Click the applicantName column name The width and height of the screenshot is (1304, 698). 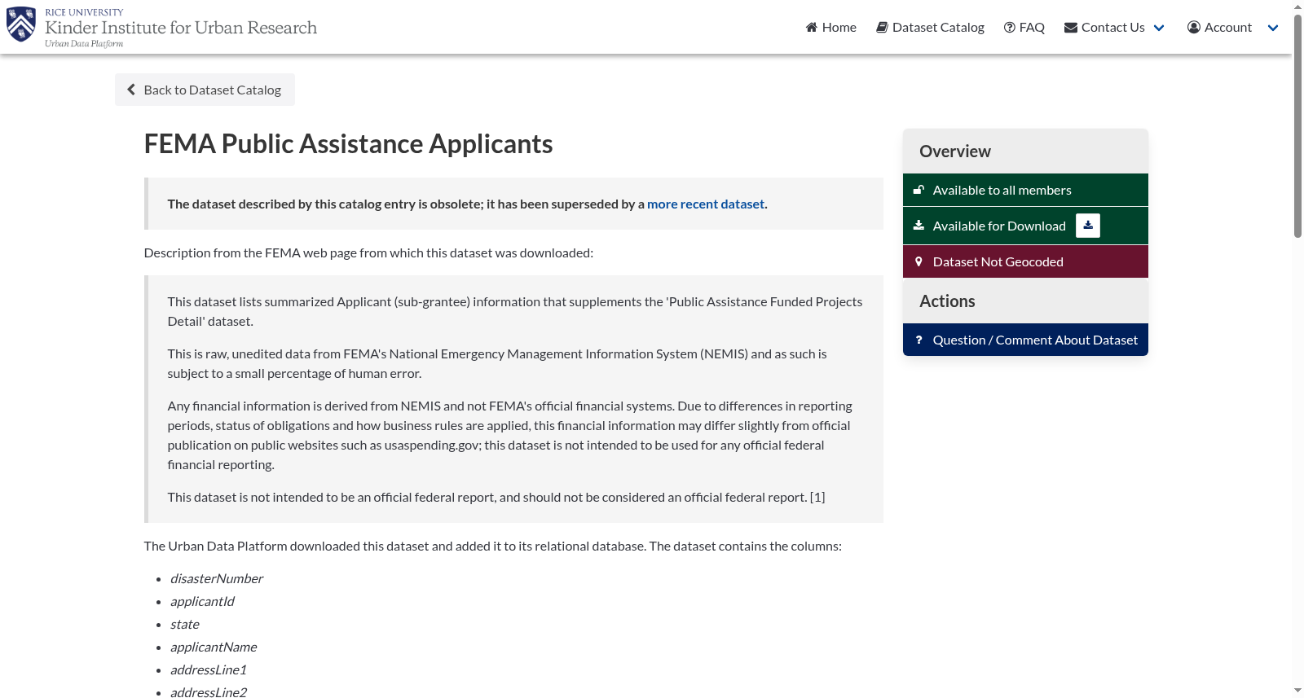point(214,647)
